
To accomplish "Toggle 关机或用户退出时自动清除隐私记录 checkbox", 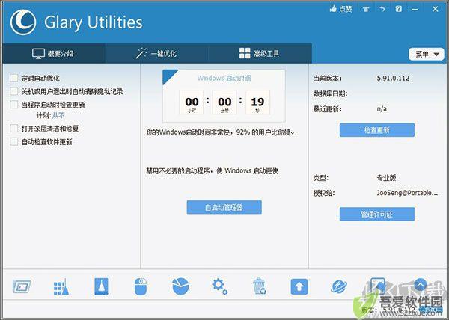I will point(13,91).
